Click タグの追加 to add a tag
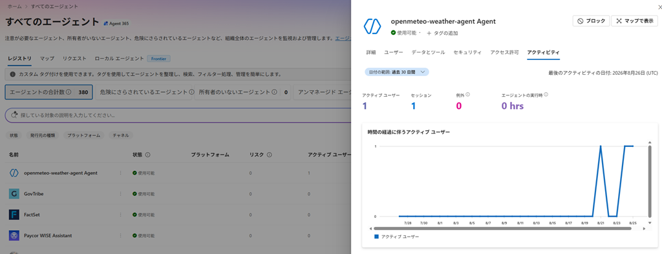 (x=442, y=33)
